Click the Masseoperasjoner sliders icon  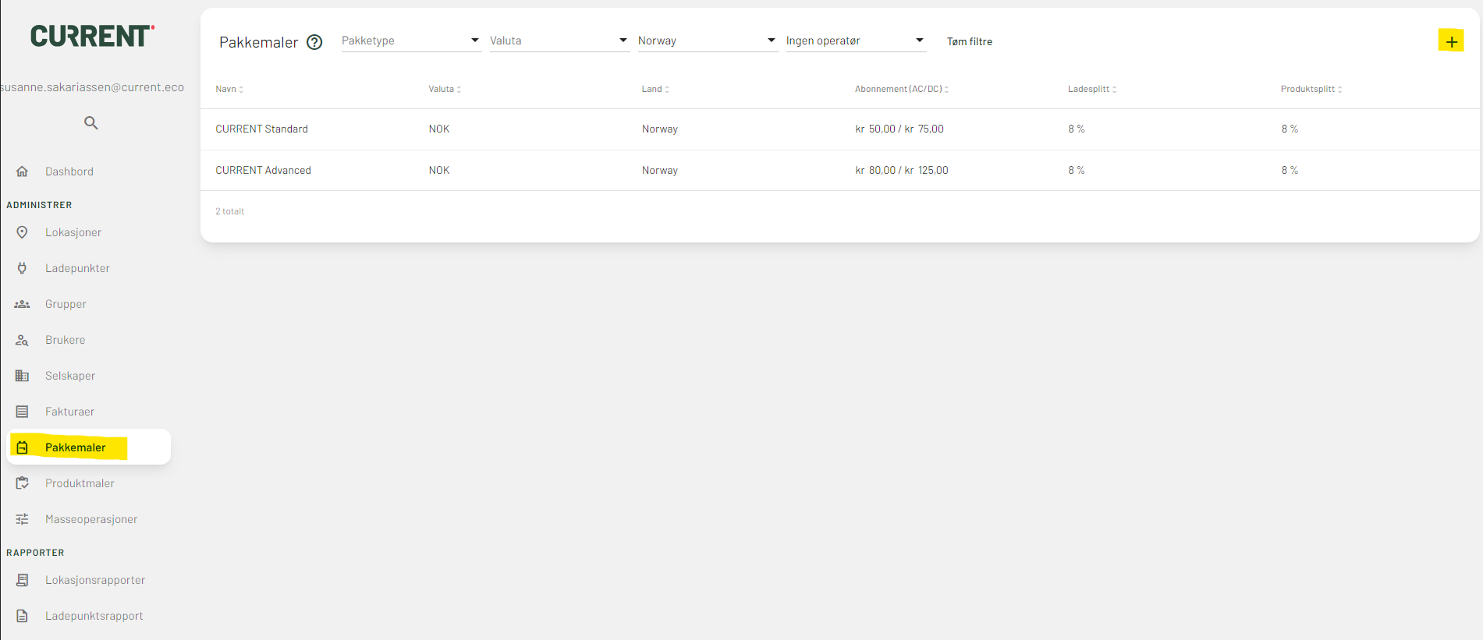coord(22,519)
